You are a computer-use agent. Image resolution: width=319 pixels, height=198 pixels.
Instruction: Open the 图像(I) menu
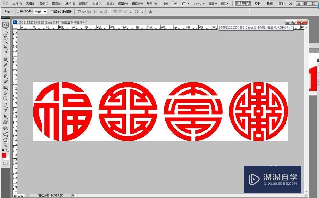click(x=43, y=4)
